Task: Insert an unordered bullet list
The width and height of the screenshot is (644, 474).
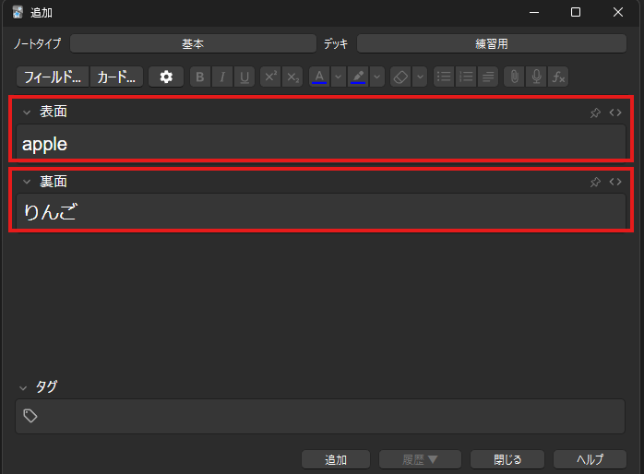Action: point(444,77)
